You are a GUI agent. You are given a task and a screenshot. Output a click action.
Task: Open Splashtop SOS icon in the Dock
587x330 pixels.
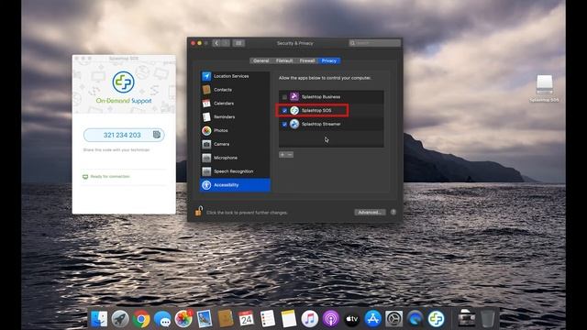pyautogui.click(x=437, y=319)
